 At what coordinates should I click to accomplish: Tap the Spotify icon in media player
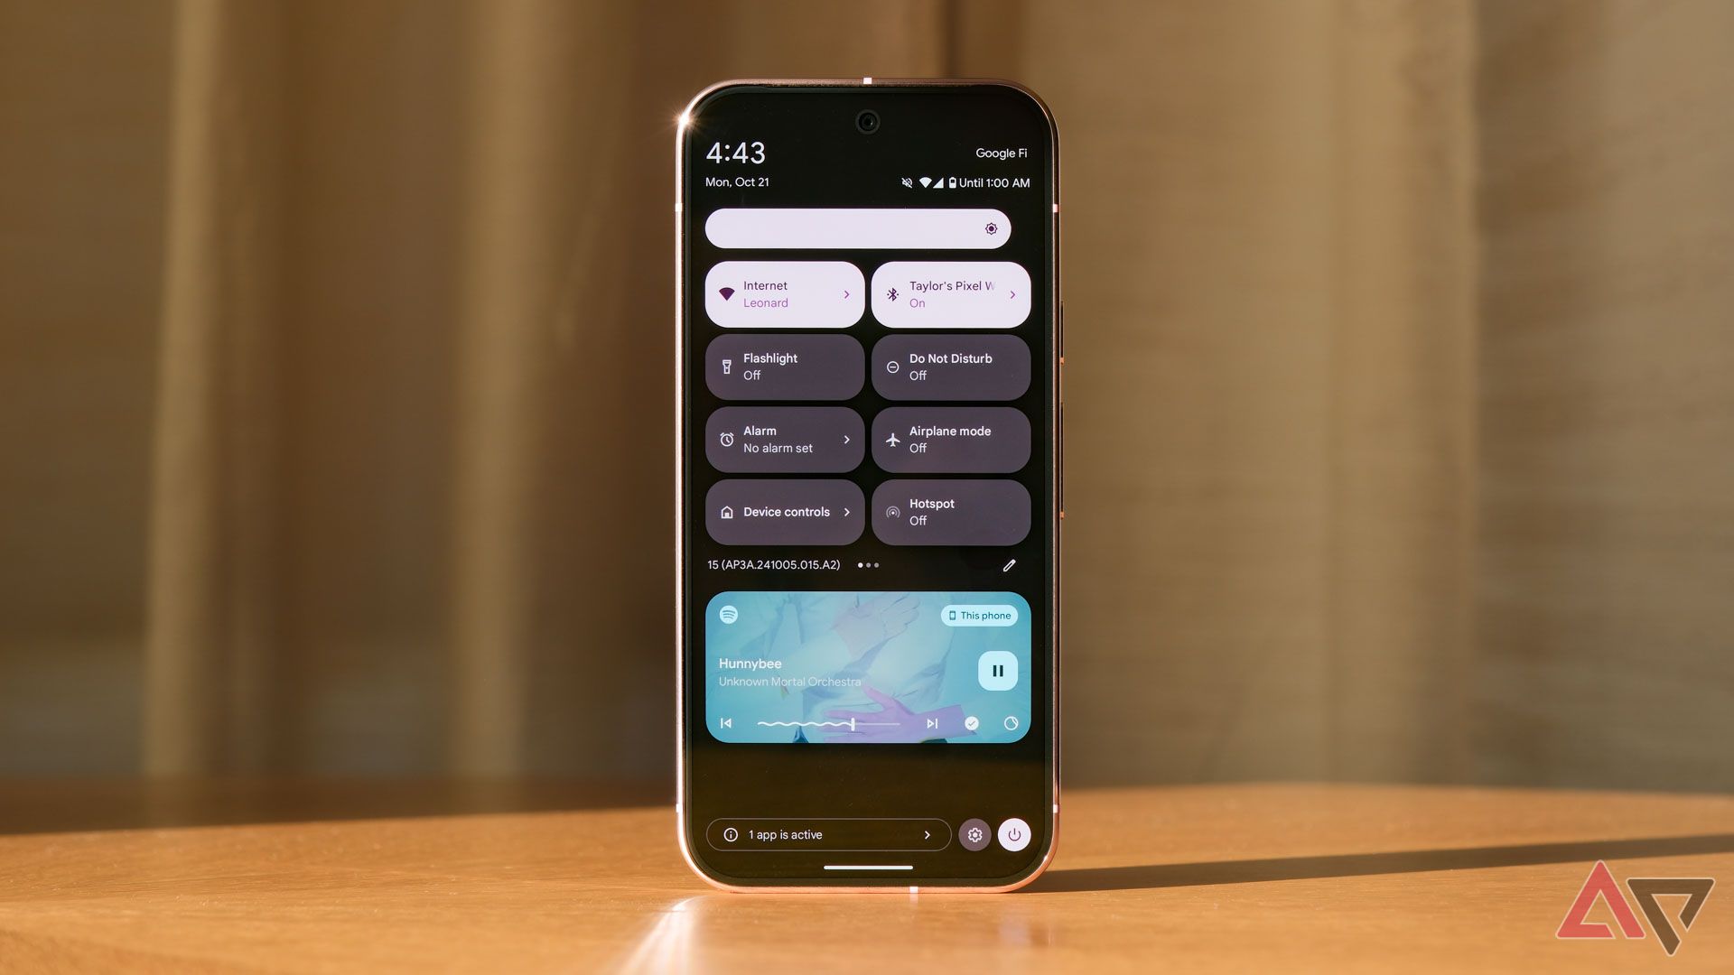pos(729,613)
